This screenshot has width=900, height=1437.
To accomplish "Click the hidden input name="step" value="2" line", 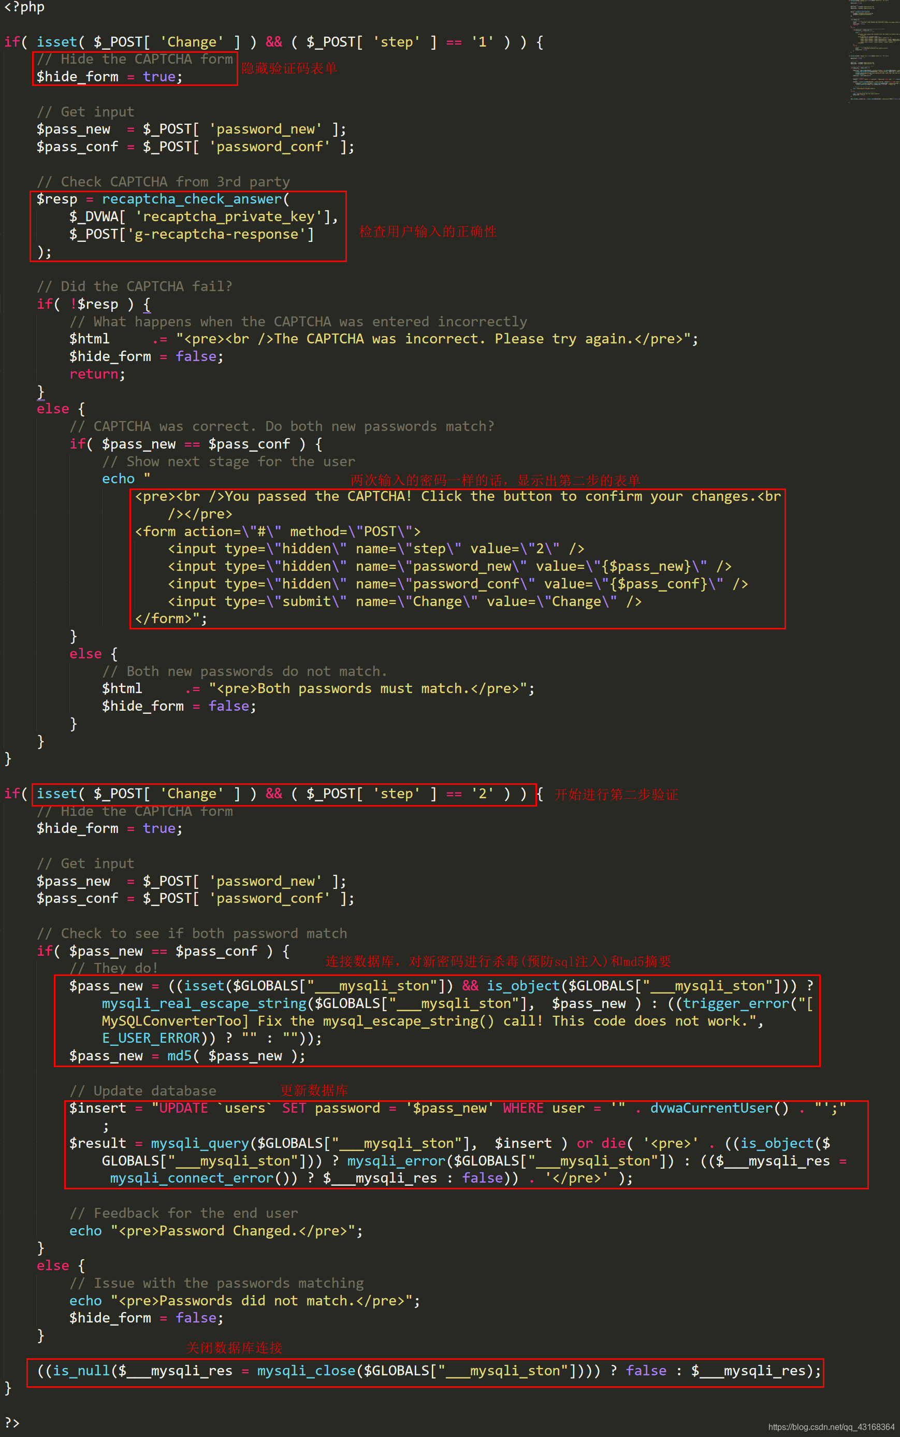I will coord(375,549).
